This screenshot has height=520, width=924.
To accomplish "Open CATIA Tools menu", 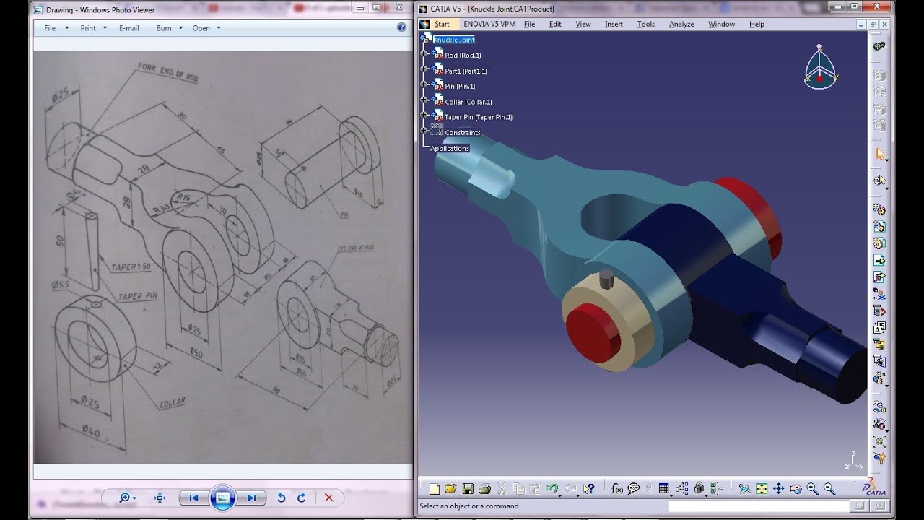I will (x=646, y=24).
